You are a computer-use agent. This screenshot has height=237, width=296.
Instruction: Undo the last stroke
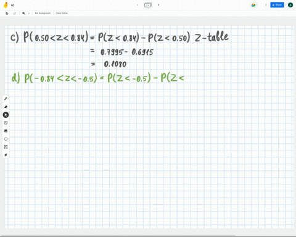7,14
